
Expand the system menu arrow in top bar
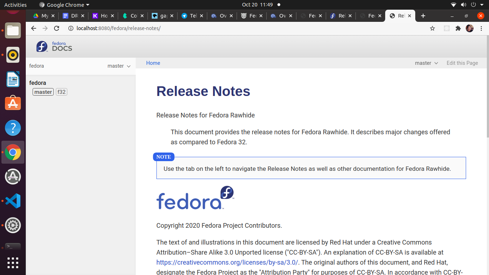tap(482, 5)
